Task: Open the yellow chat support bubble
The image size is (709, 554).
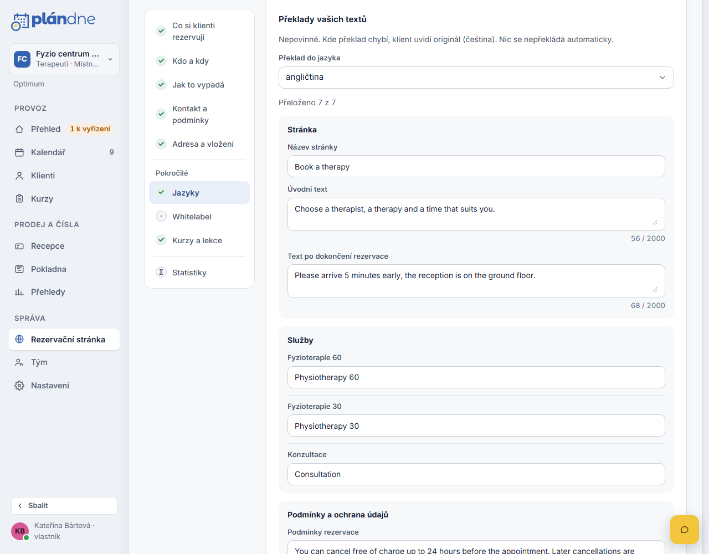Action: point(685,530)
